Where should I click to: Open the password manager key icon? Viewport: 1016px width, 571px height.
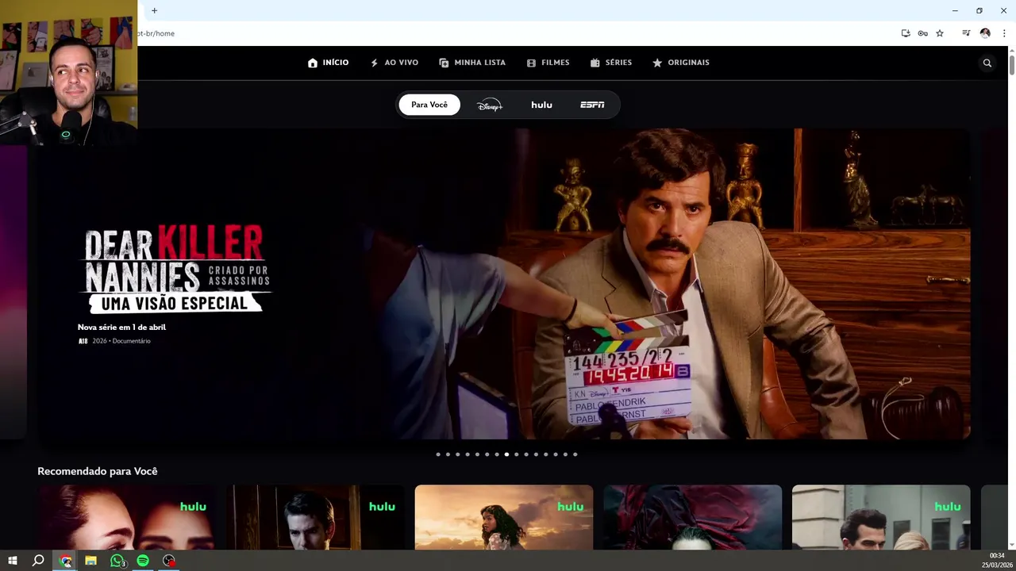[x=922, y=33]
